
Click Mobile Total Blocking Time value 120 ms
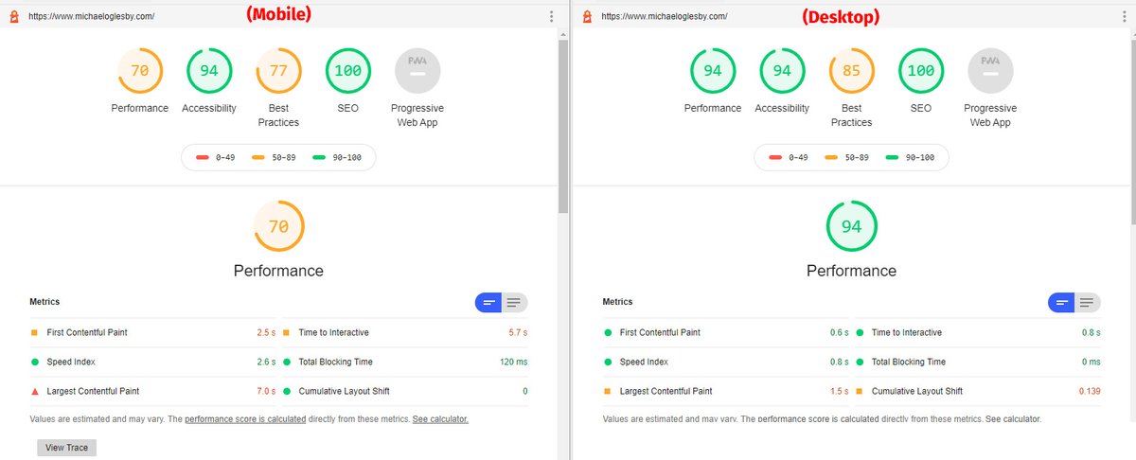pos(514,362)
